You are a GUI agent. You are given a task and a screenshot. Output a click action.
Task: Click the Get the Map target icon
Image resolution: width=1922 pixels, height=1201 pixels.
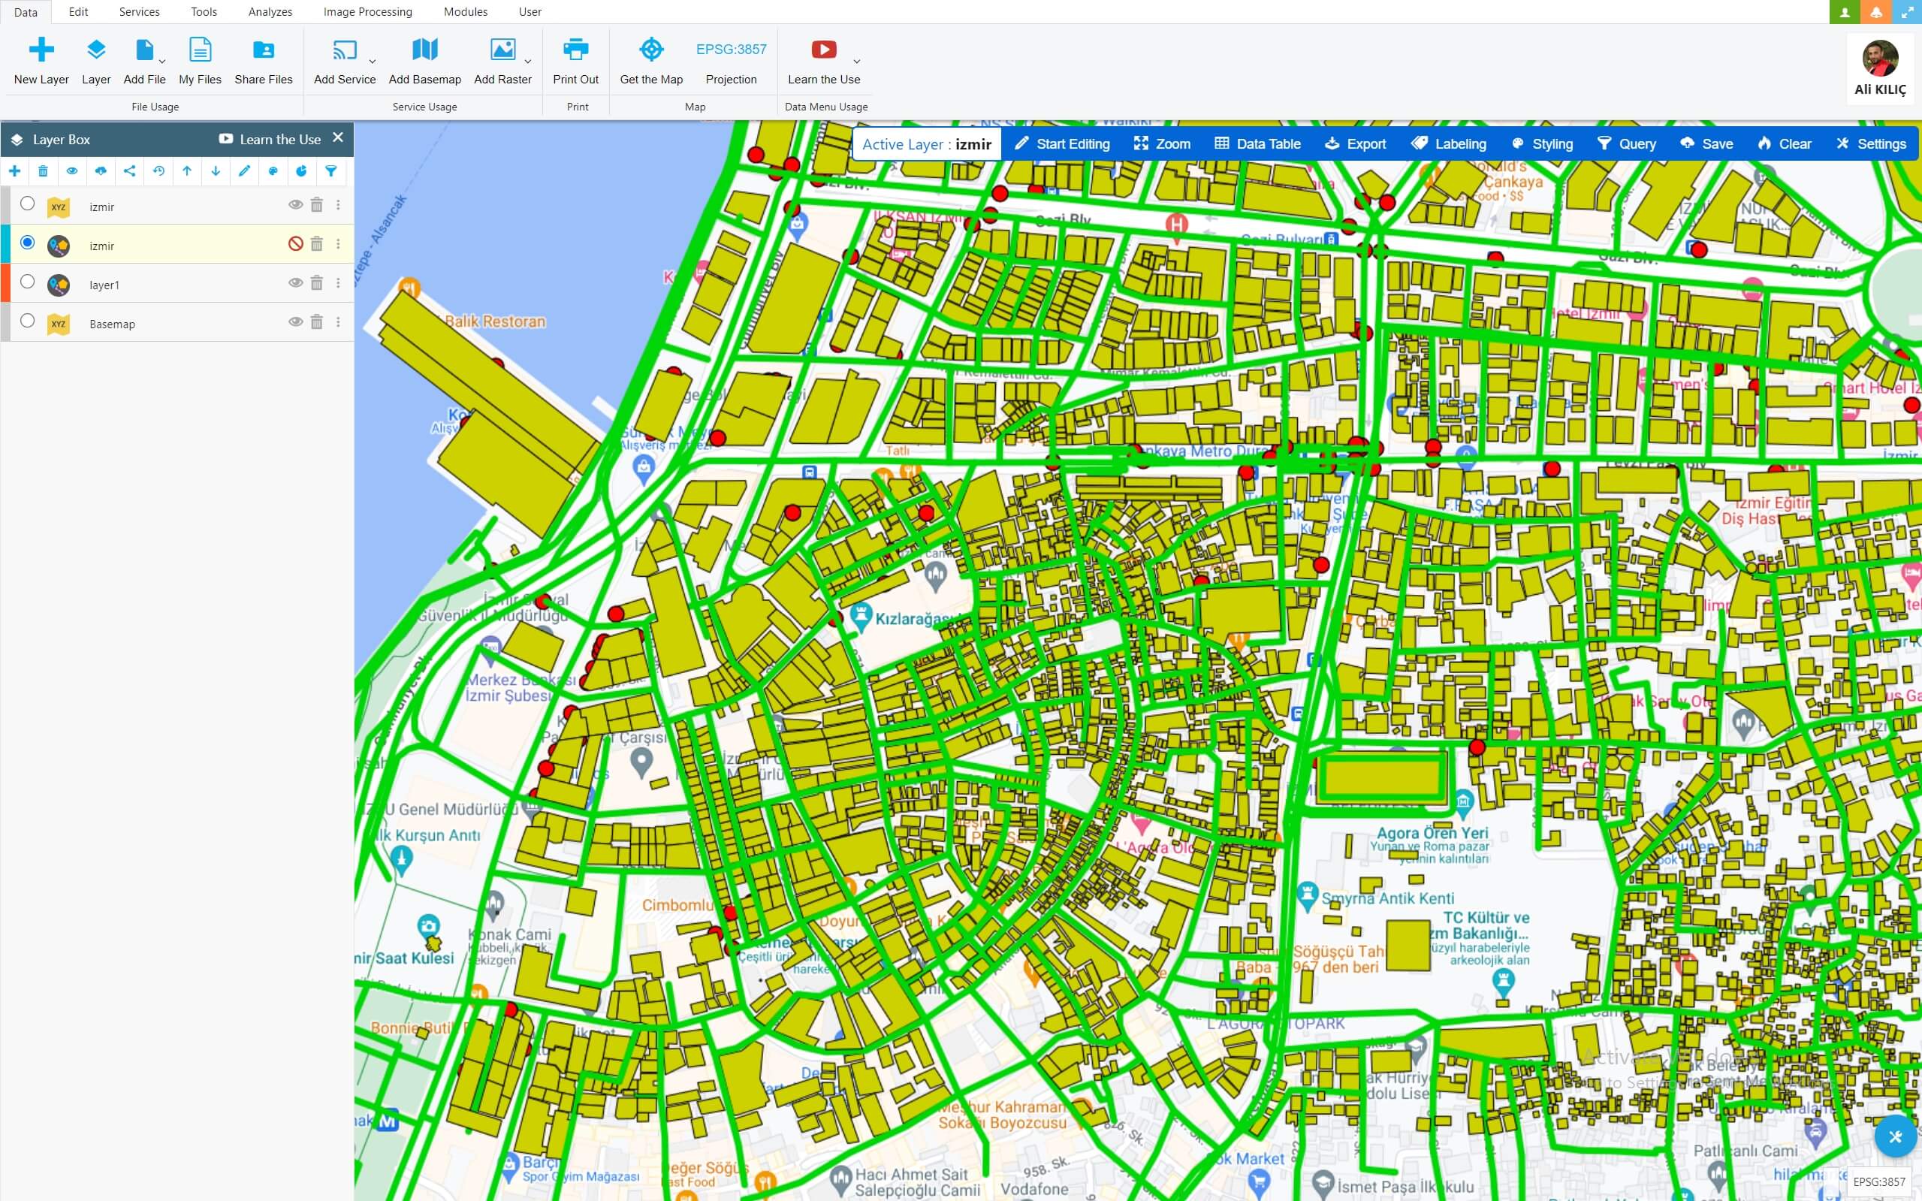coord(651,50)
